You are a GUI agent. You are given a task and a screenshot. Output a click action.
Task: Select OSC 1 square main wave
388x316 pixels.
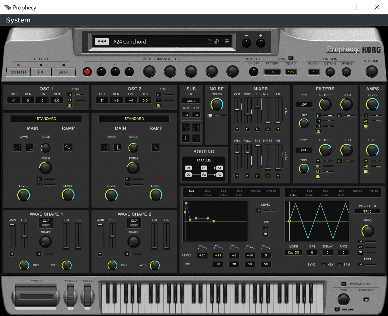(30, 147)
